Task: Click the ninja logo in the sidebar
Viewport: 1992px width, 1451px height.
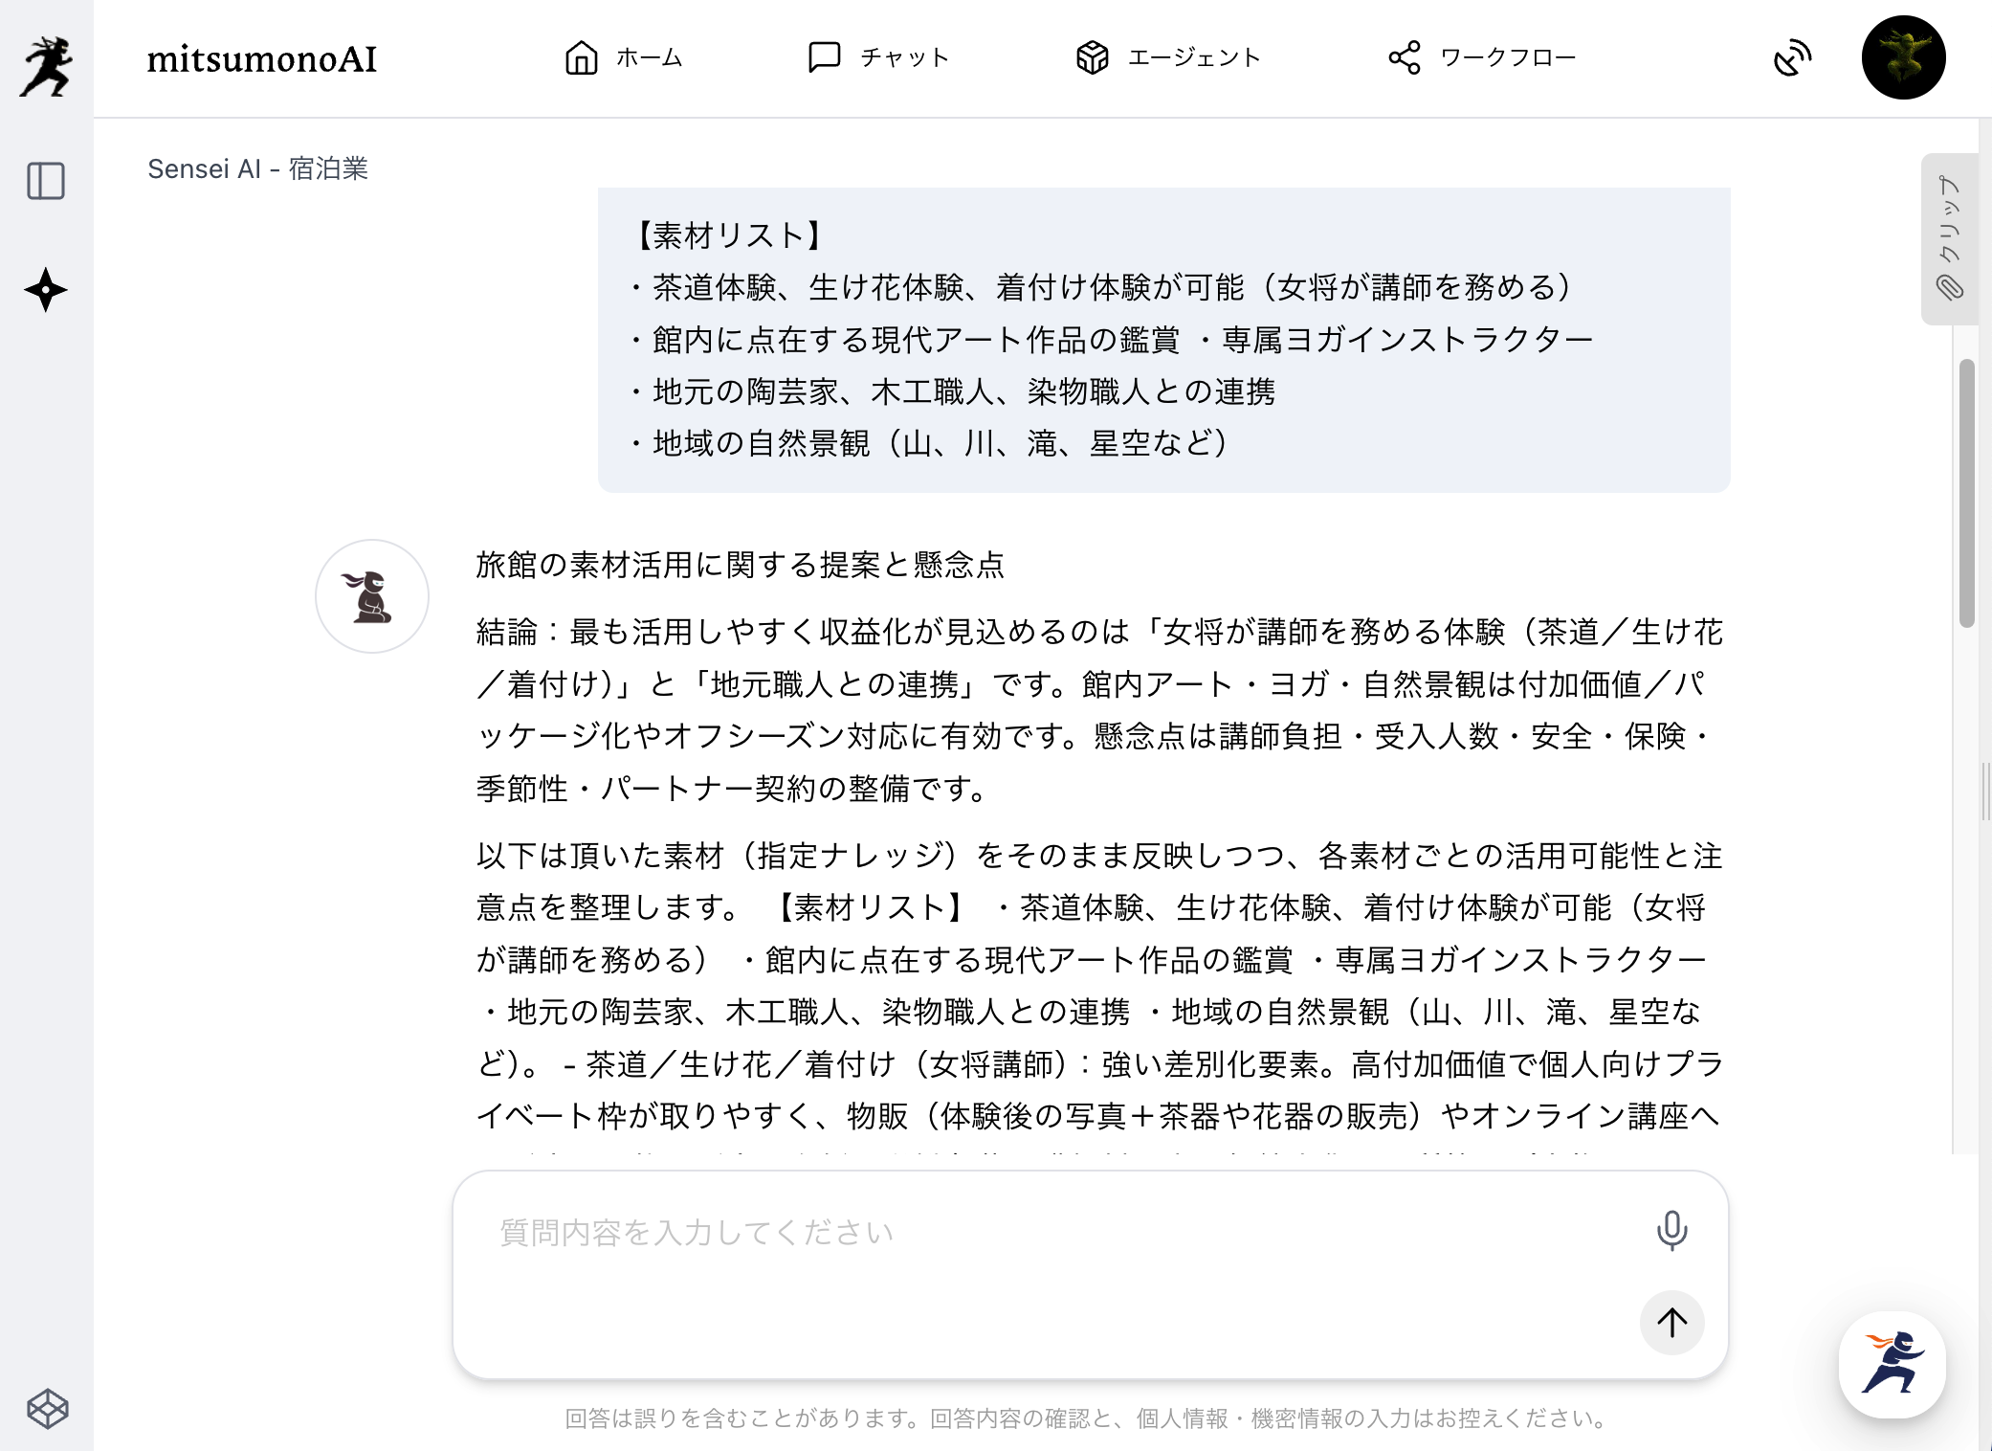Action: [x=46, y=65]
